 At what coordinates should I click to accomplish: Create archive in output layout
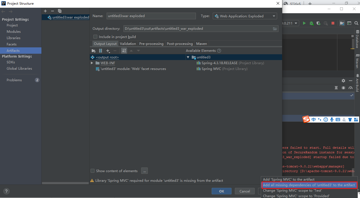[101, 51]
